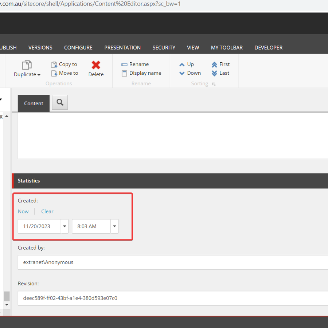Move item First with the double chevron
The width and height of the screenshot is (328, 328).
pos(214,65)
